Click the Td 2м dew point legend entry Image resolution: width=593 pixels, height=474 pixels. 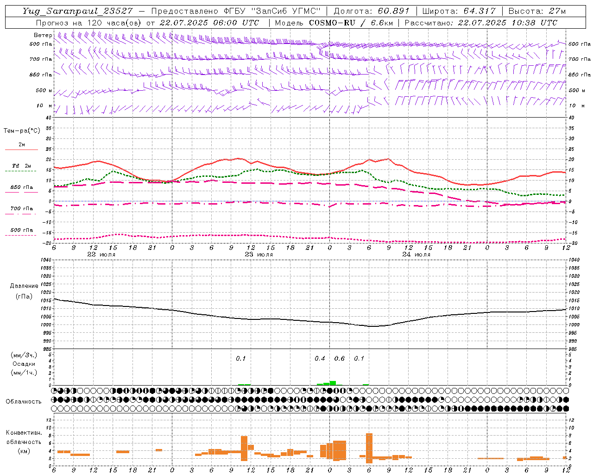coord(22,166)
